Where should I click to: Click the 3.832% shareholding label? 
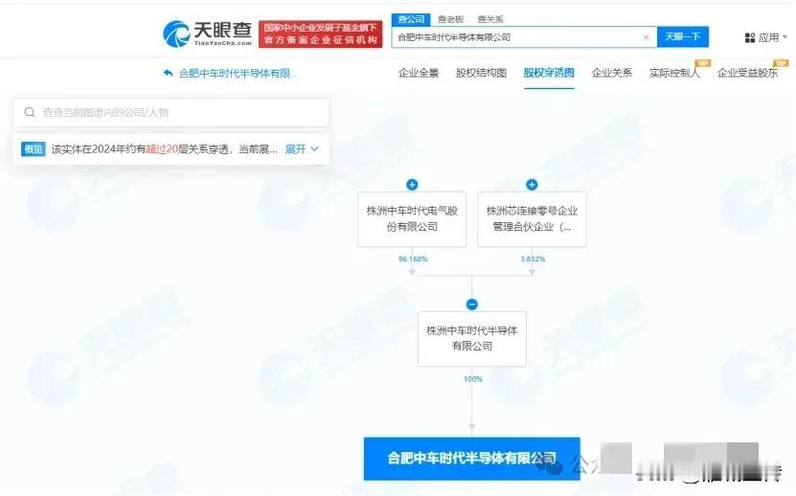point(533,259)
